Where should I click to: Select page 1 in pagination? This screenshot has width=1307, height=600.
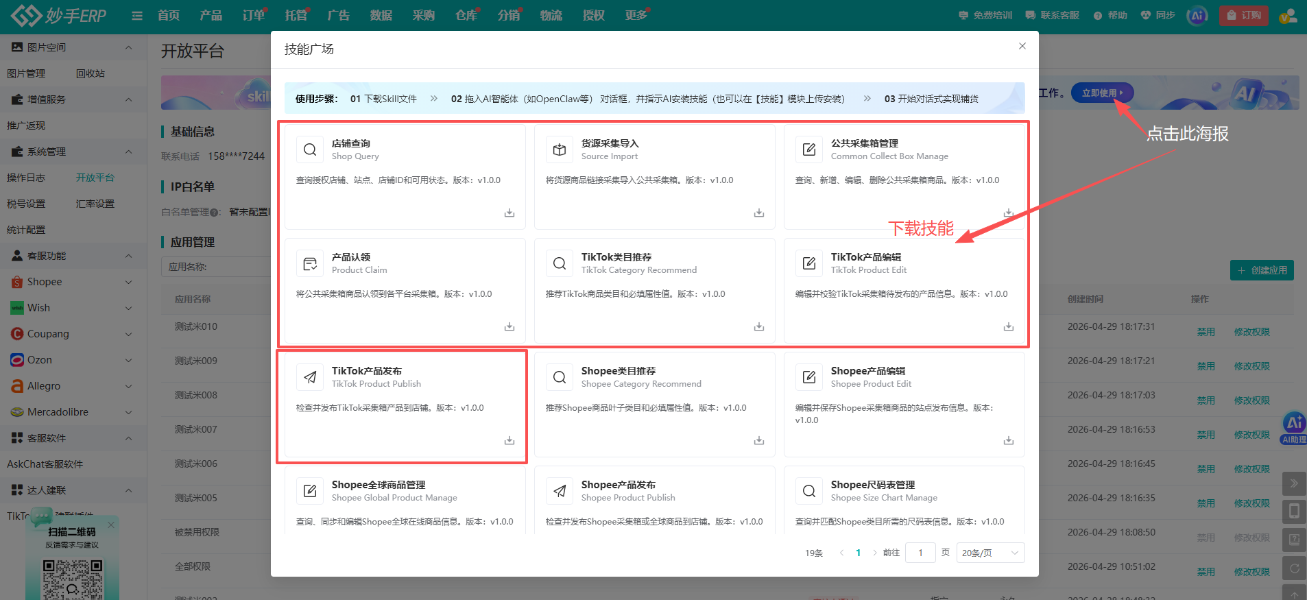858,553
